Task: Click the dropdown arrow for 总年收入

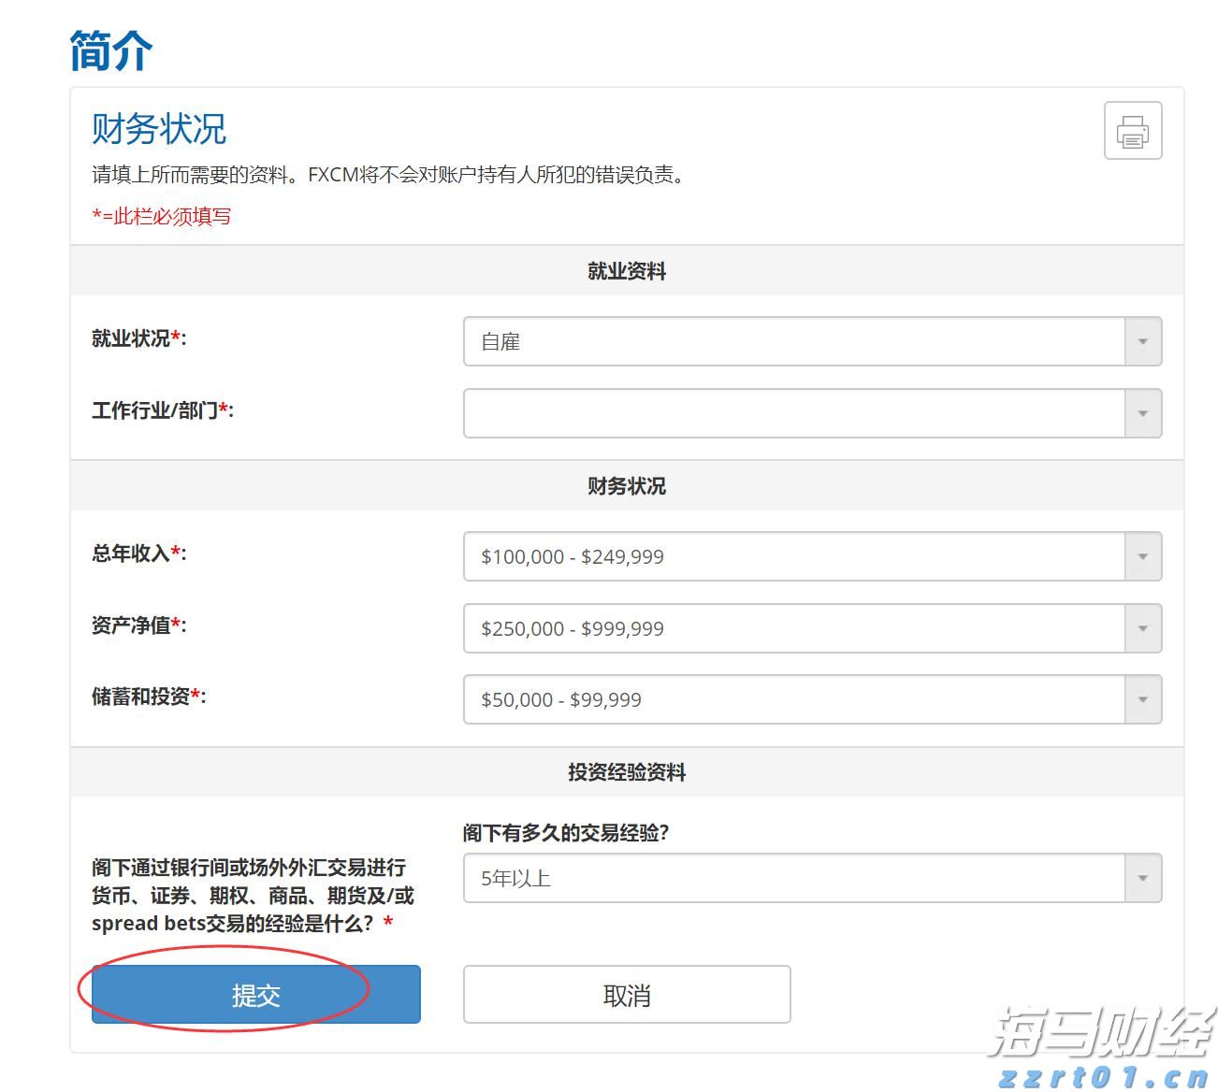Action: pyautogui.click(x=1142, y=555)
